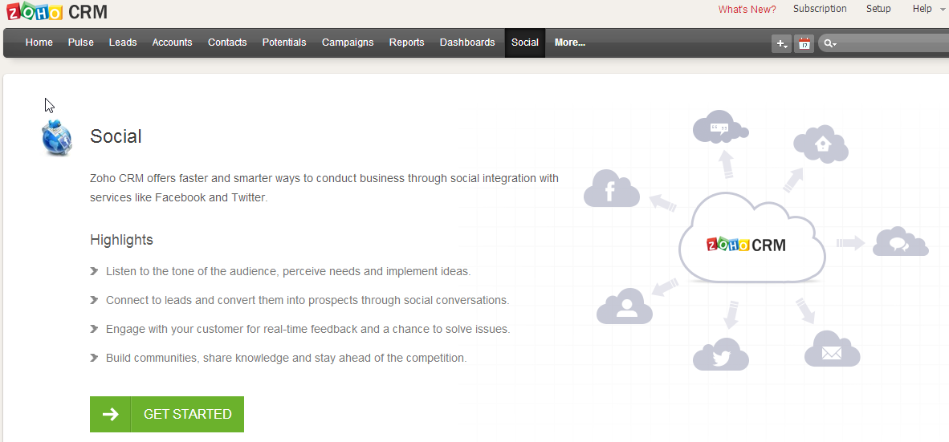Click the Facebook cloud icon
The height and width of the screenshot is (442, 949).
point(612,189)
